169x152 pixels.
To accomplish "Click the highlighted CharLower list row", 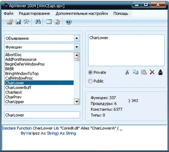I will pyautogui.click(x=39, y=83).
